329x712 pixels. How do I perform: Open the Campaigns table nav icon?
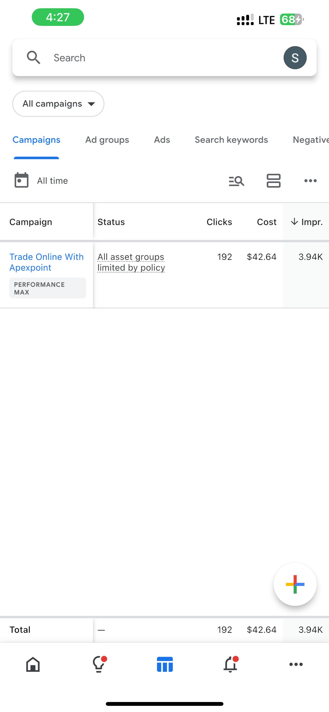165,664
